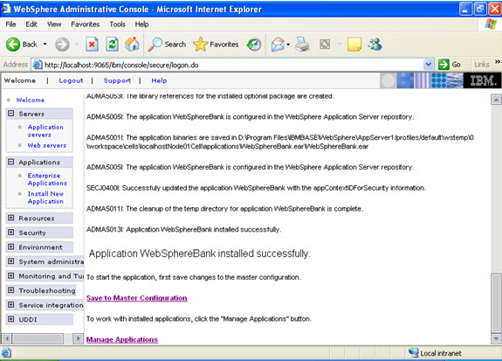Click the yellow Discuss note icon
This screenshot has width=502, height=361.
click(354, 45)
